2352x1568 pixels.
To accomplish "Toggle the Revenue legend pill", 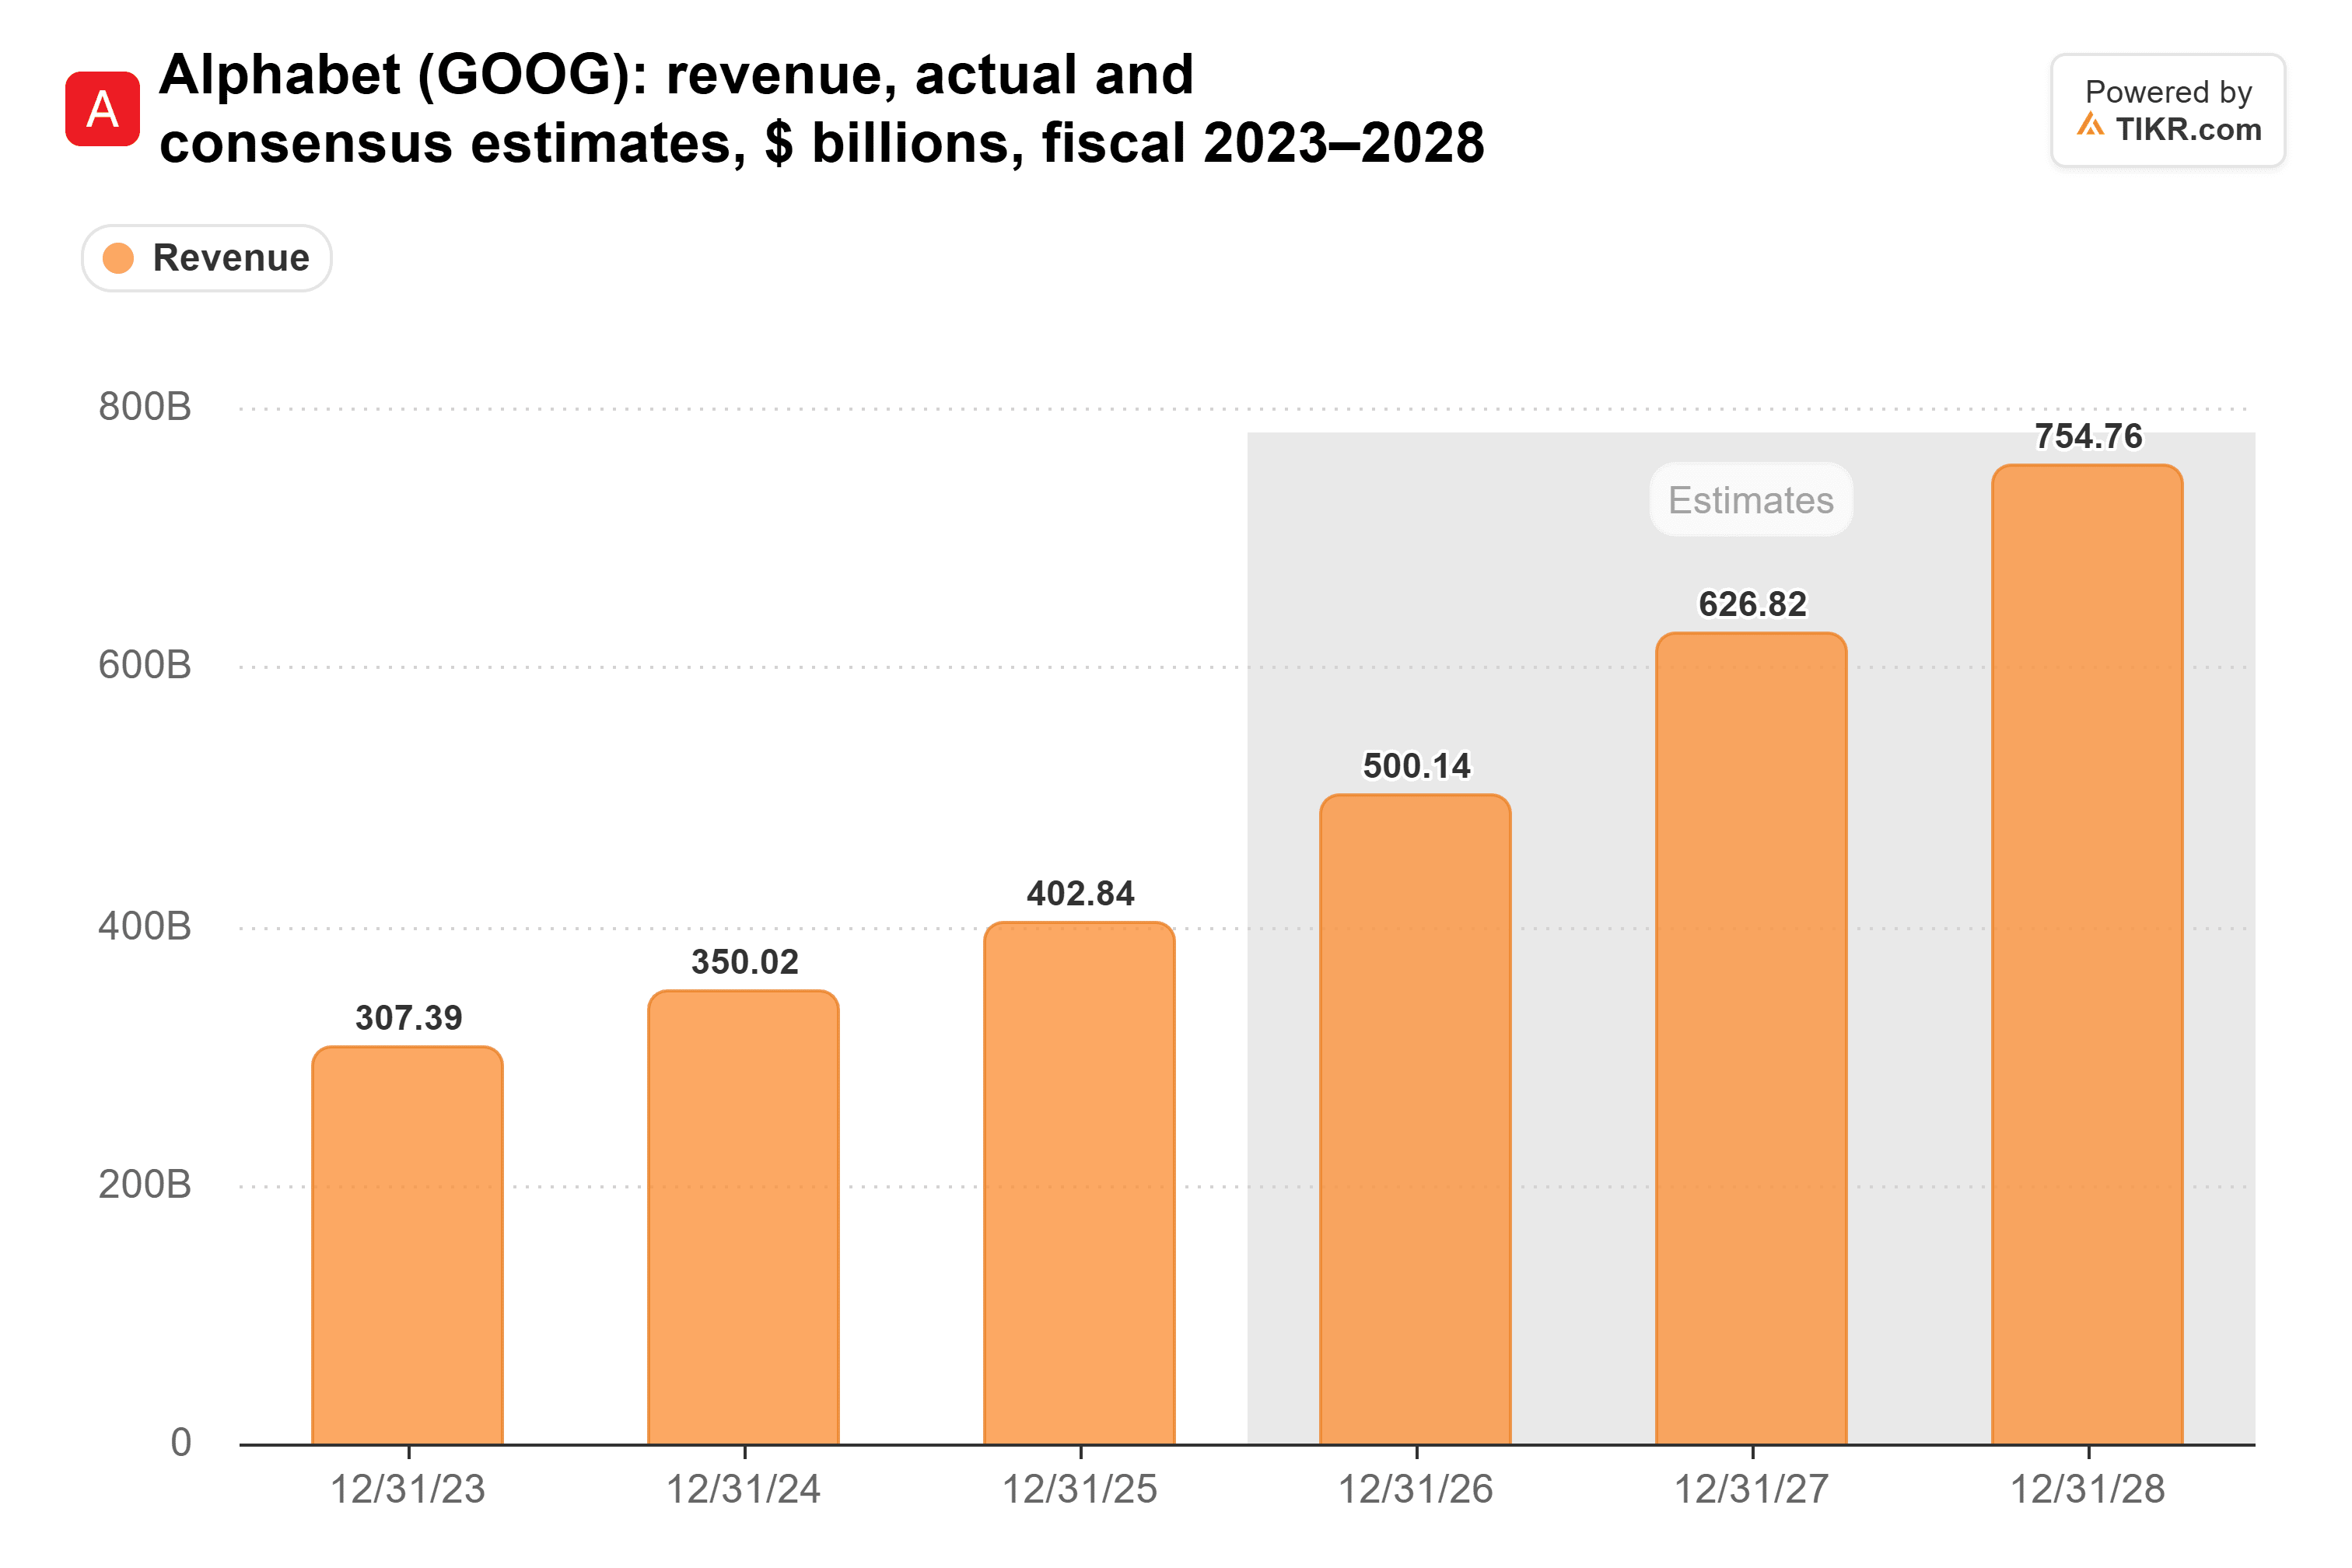I will [x=206, y=258].
